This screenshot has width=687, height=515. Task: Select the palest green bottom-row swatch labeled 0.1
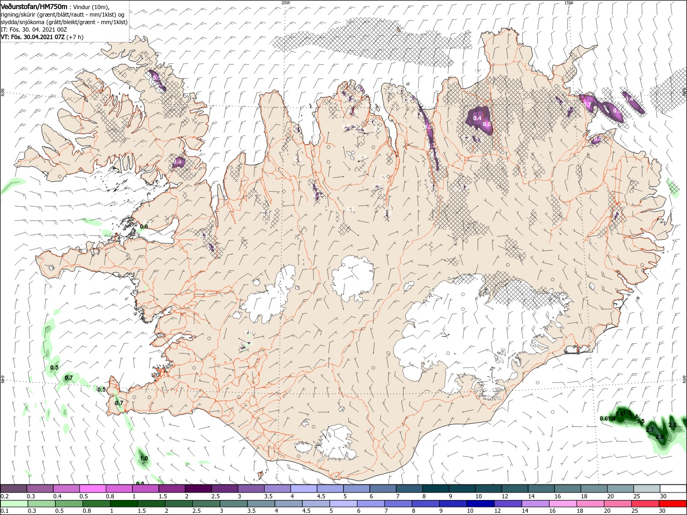click(x=14, y=504)
